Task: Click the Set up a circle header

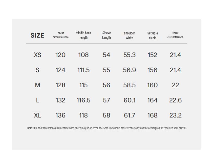Action: point(153,35)
